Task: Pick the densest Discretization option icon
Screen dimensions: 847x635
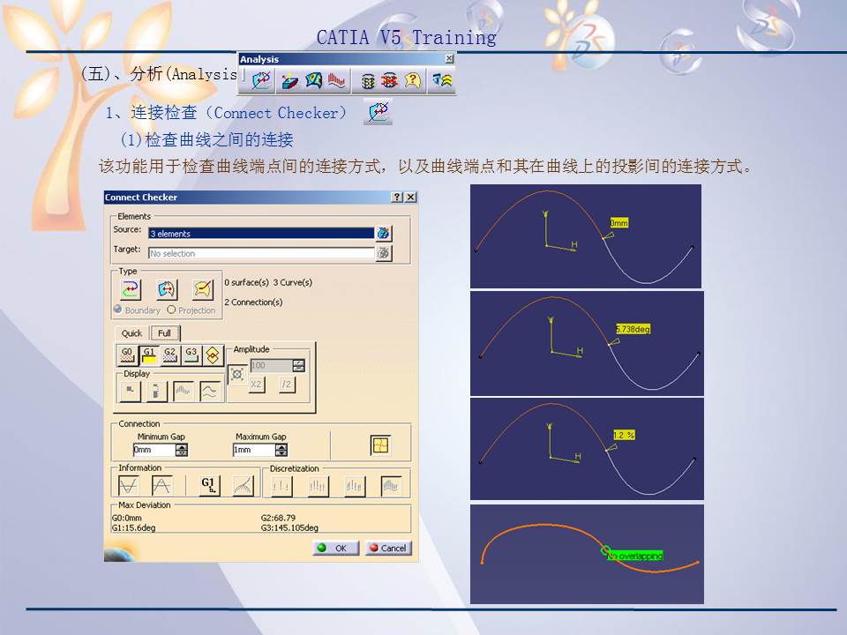Action: click(391, 483)
